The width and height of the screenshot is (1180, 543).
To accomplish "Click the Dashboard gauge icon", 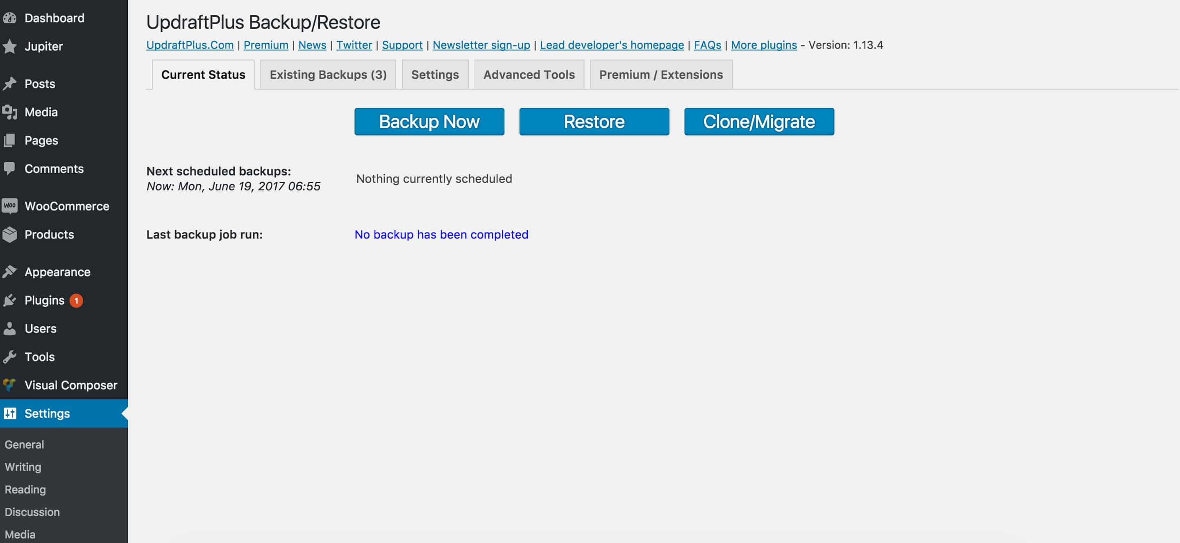I will click(9, 18).
